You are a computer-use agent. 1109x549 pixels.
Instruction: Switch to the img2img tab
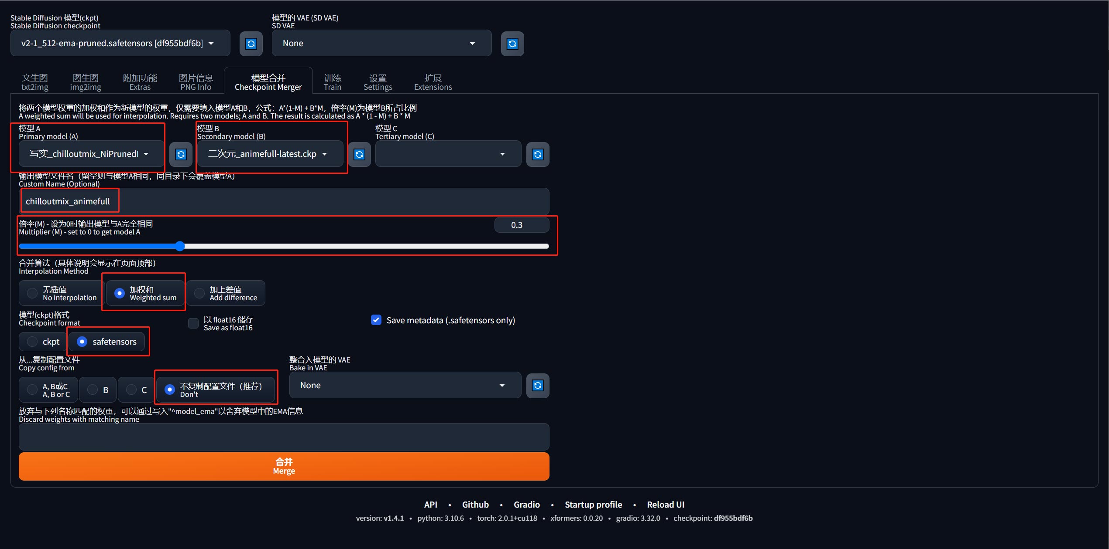tap(86, 82)
